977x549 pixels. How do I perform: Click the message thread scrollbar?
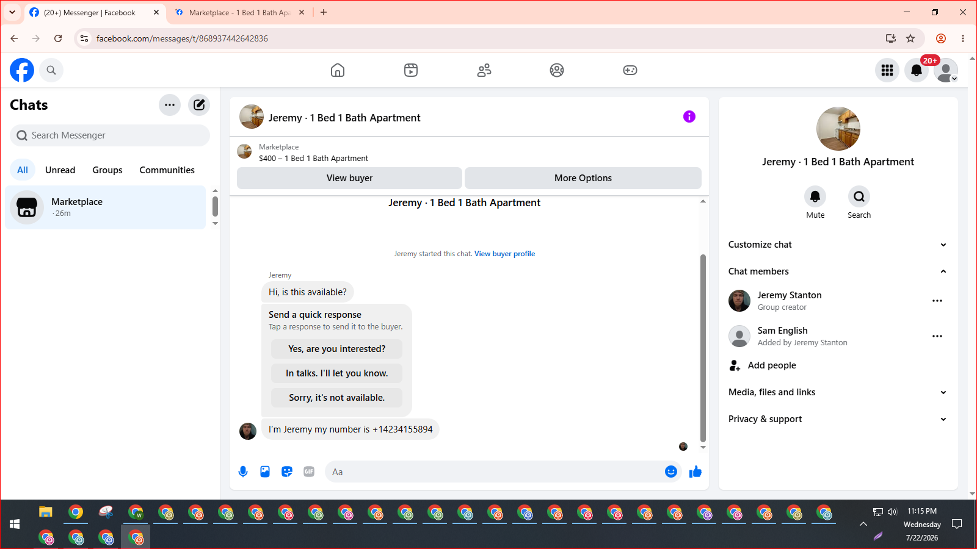[703, 348]
